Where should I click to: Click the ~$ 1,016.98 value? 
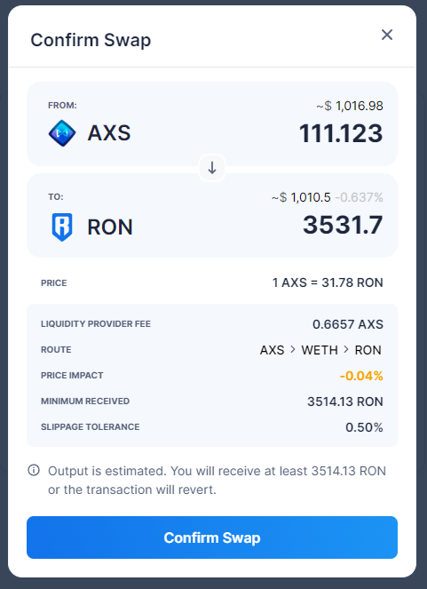pyautogui.click(x=350, y=106)
